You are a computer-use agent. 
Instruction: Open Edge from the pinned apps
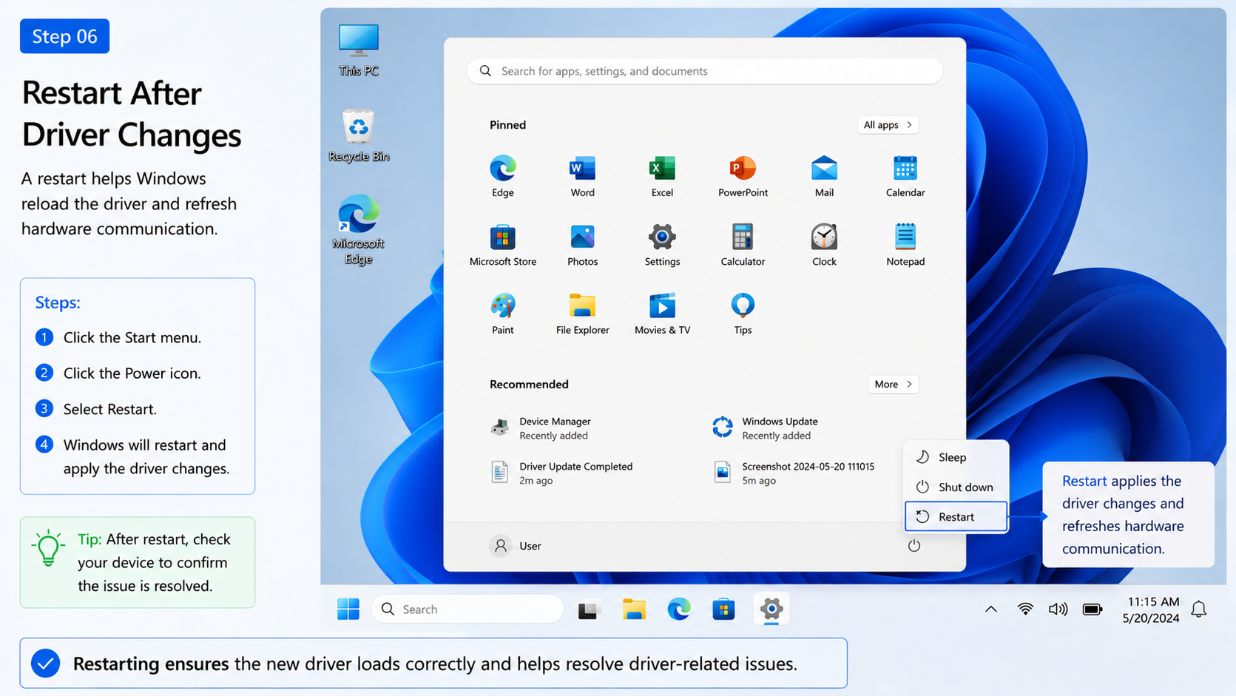[503, 176]
